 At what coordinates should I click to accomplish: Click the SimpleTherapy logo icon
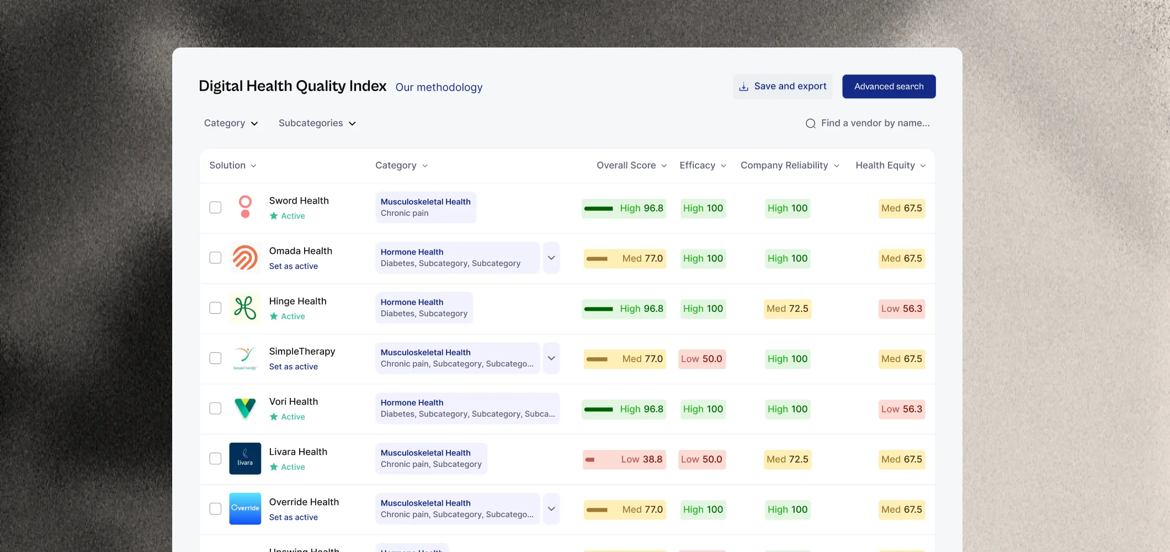click(x=245, y=358)
